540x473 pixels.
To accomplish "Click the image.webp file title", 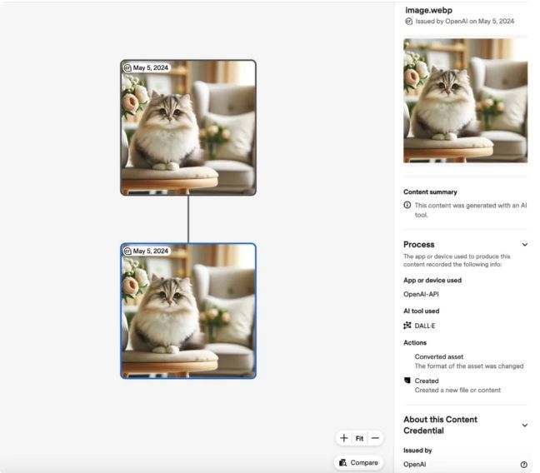I will tap(428, 9).
